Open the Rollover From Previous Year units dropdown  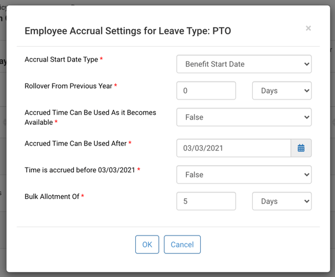click(x=282, y=91)
